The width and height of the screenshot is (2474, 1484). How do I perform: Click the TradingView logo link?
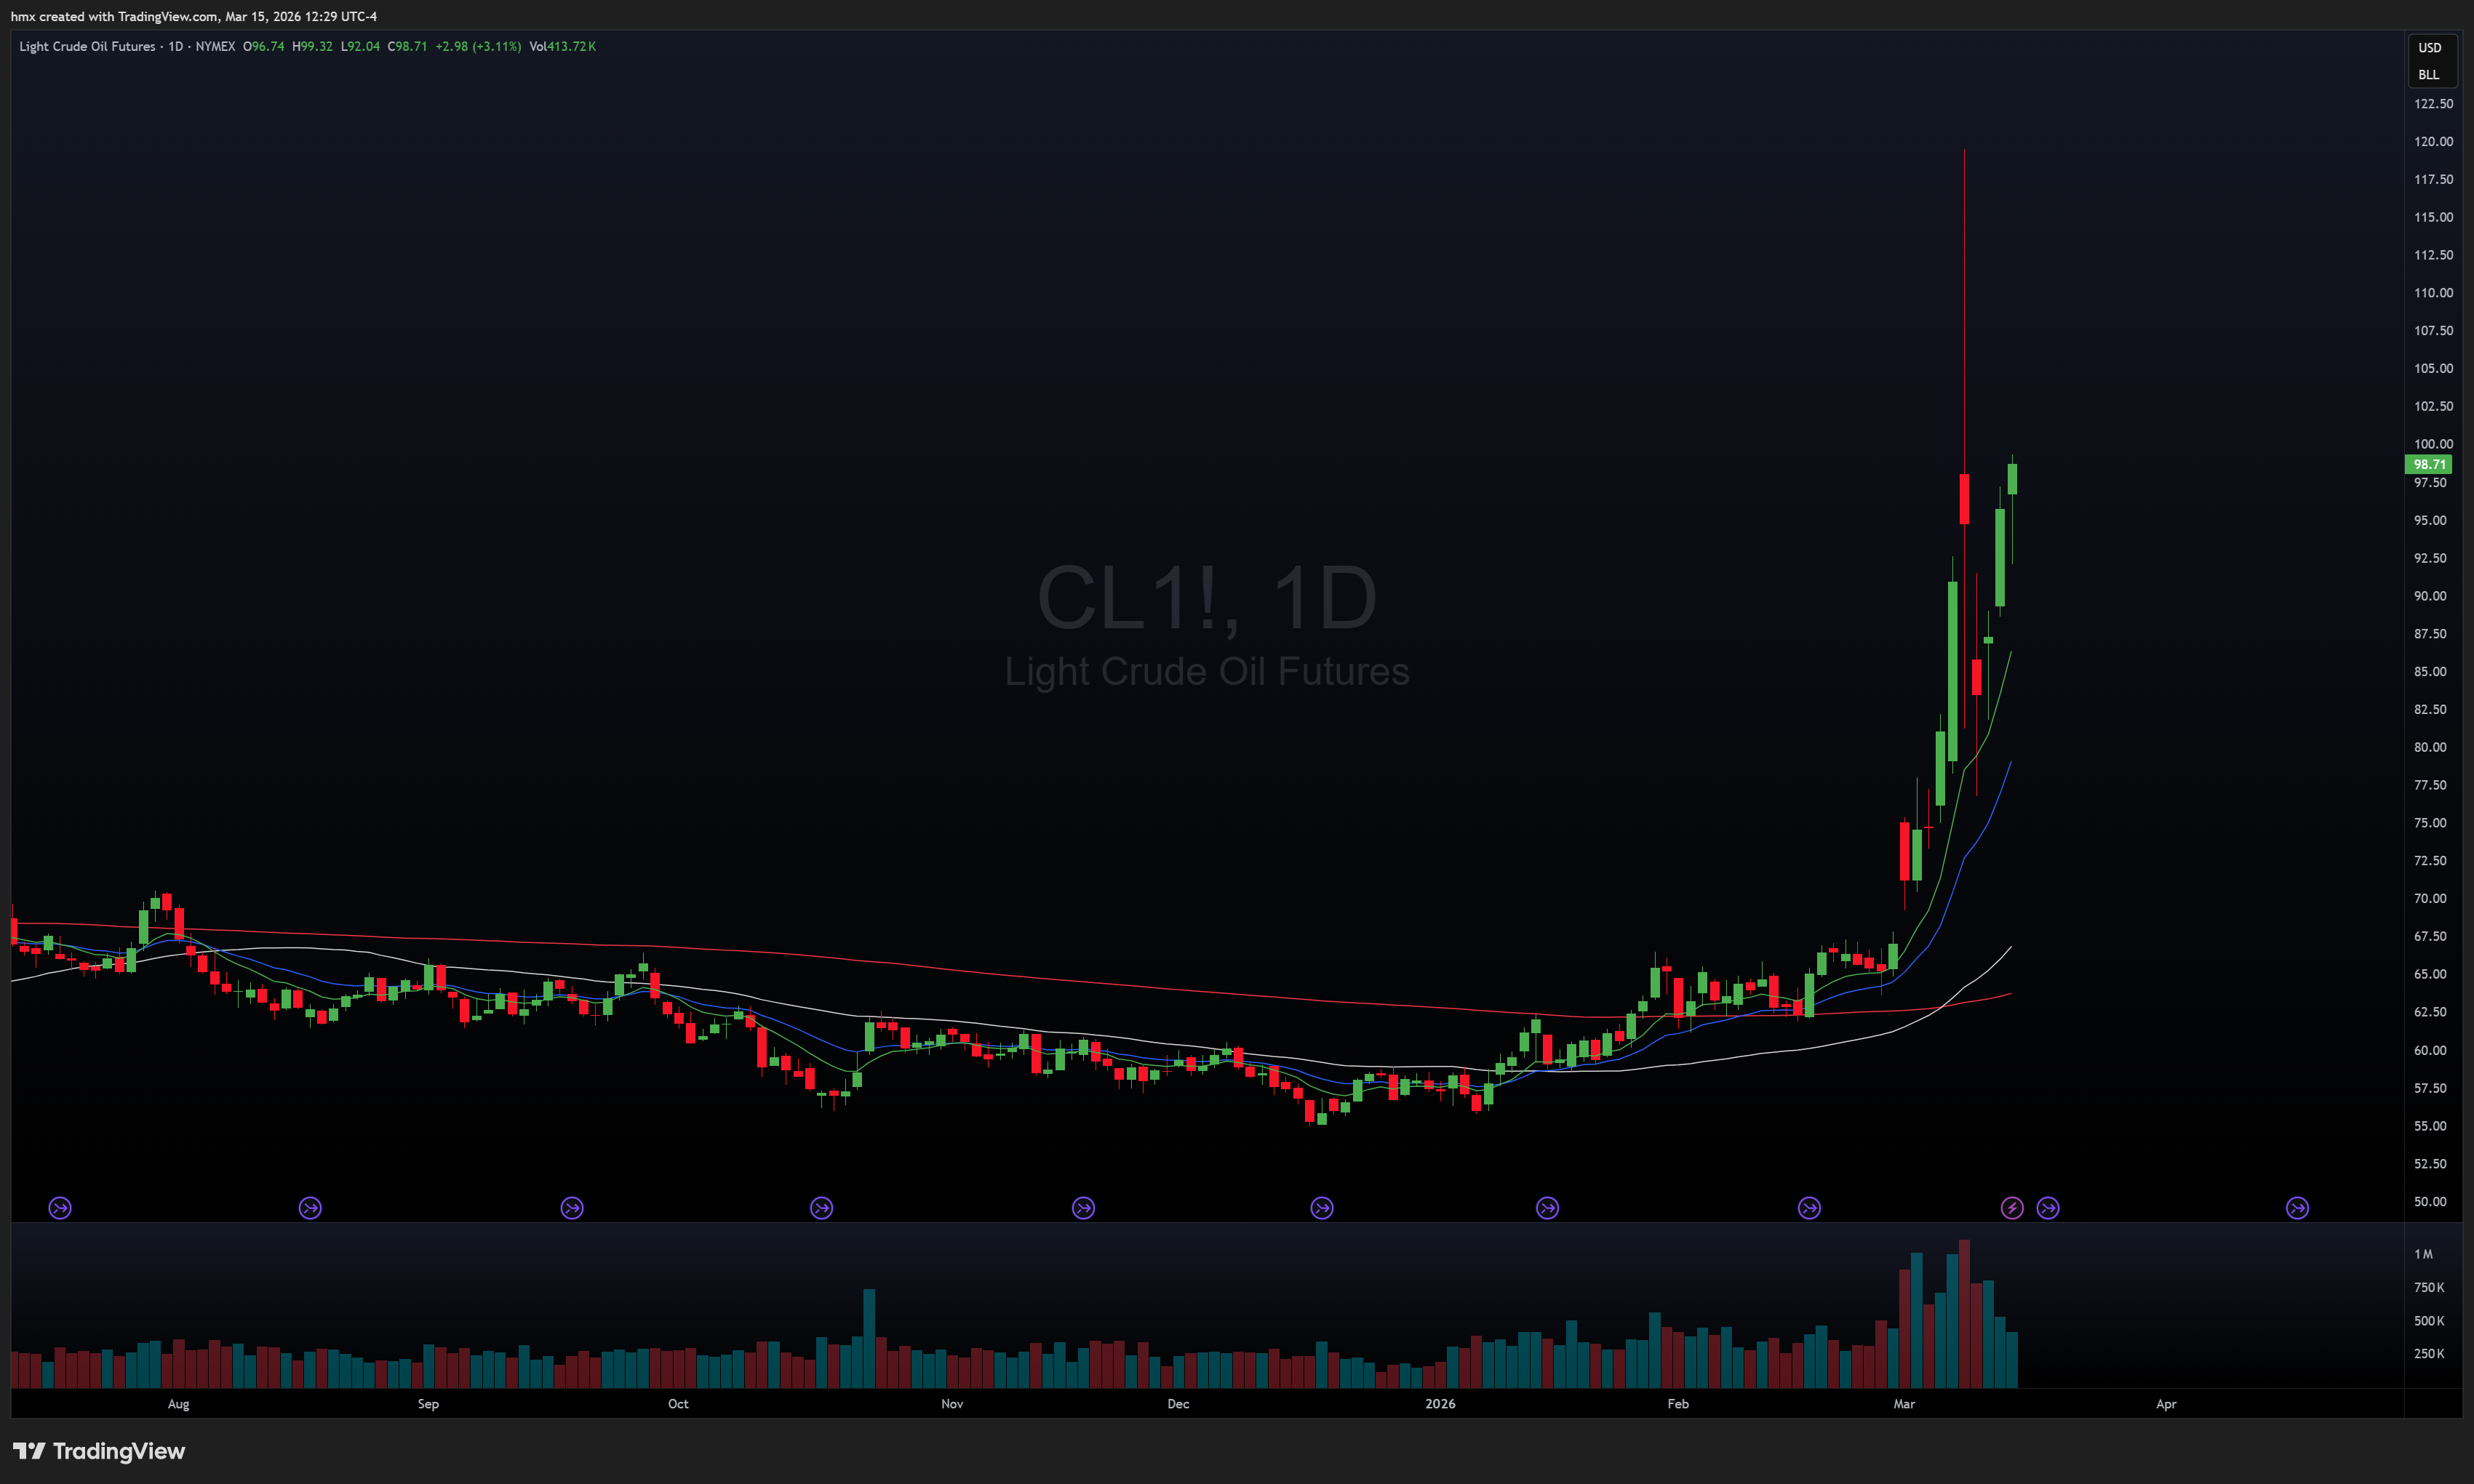pos(99,1451)
